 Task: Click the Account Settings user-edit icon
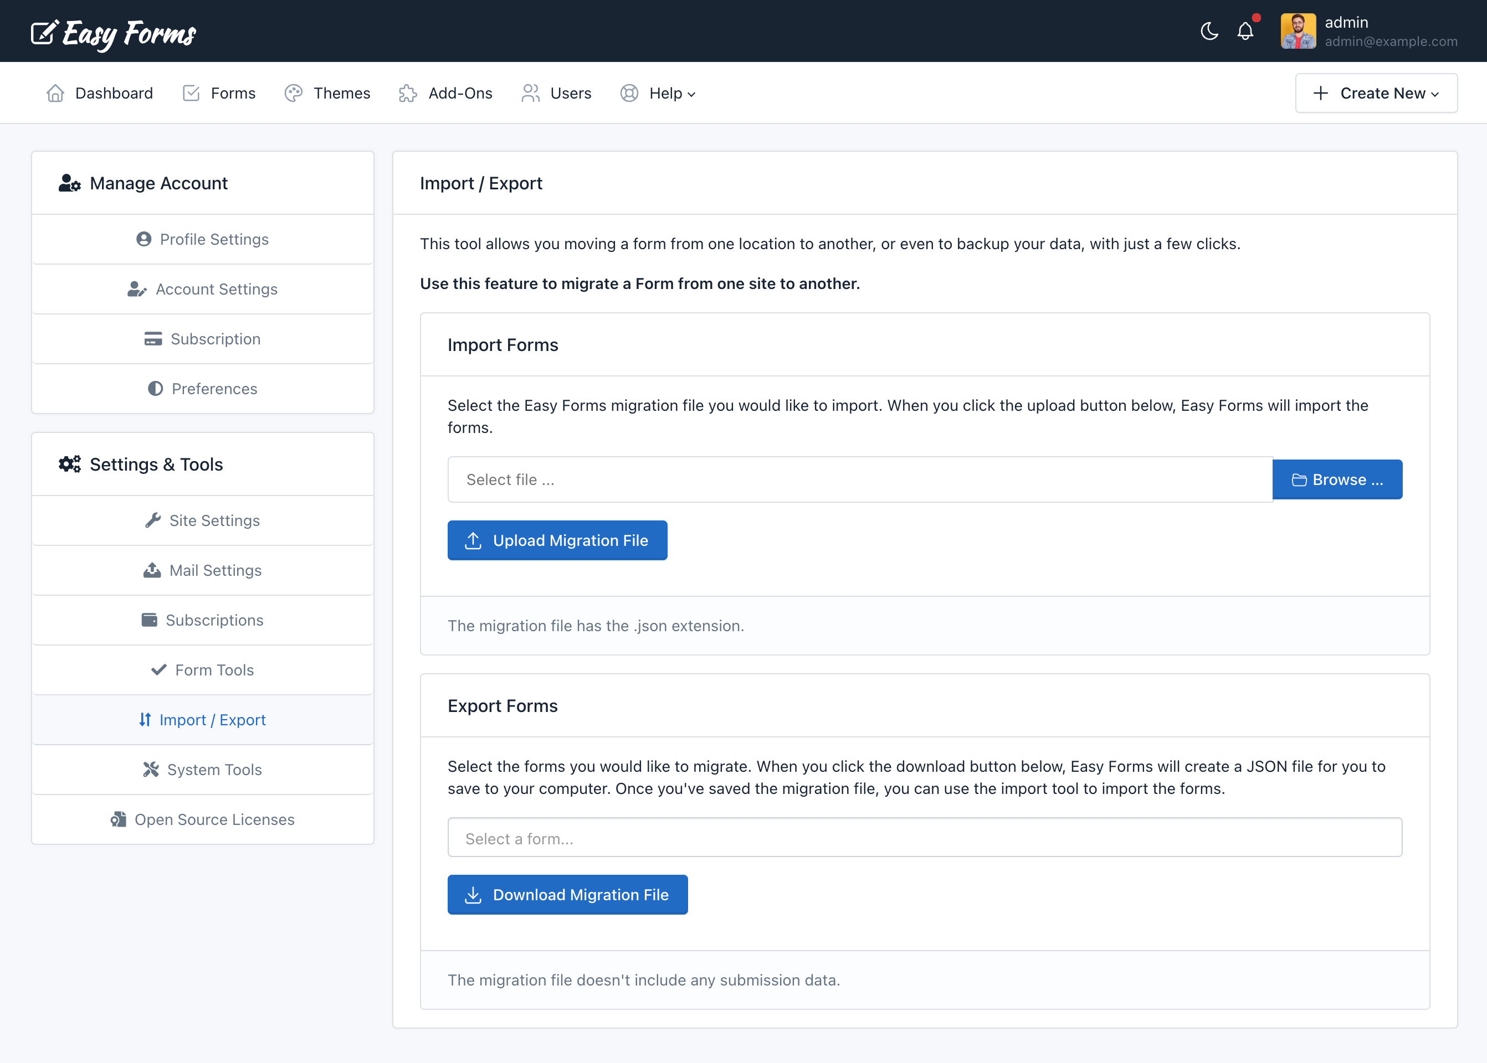coord(137,288)
